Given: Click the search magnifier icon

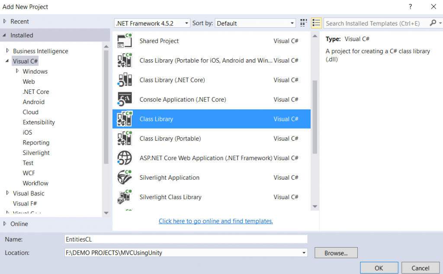Looking at the screenshot, I should [433, 23].
